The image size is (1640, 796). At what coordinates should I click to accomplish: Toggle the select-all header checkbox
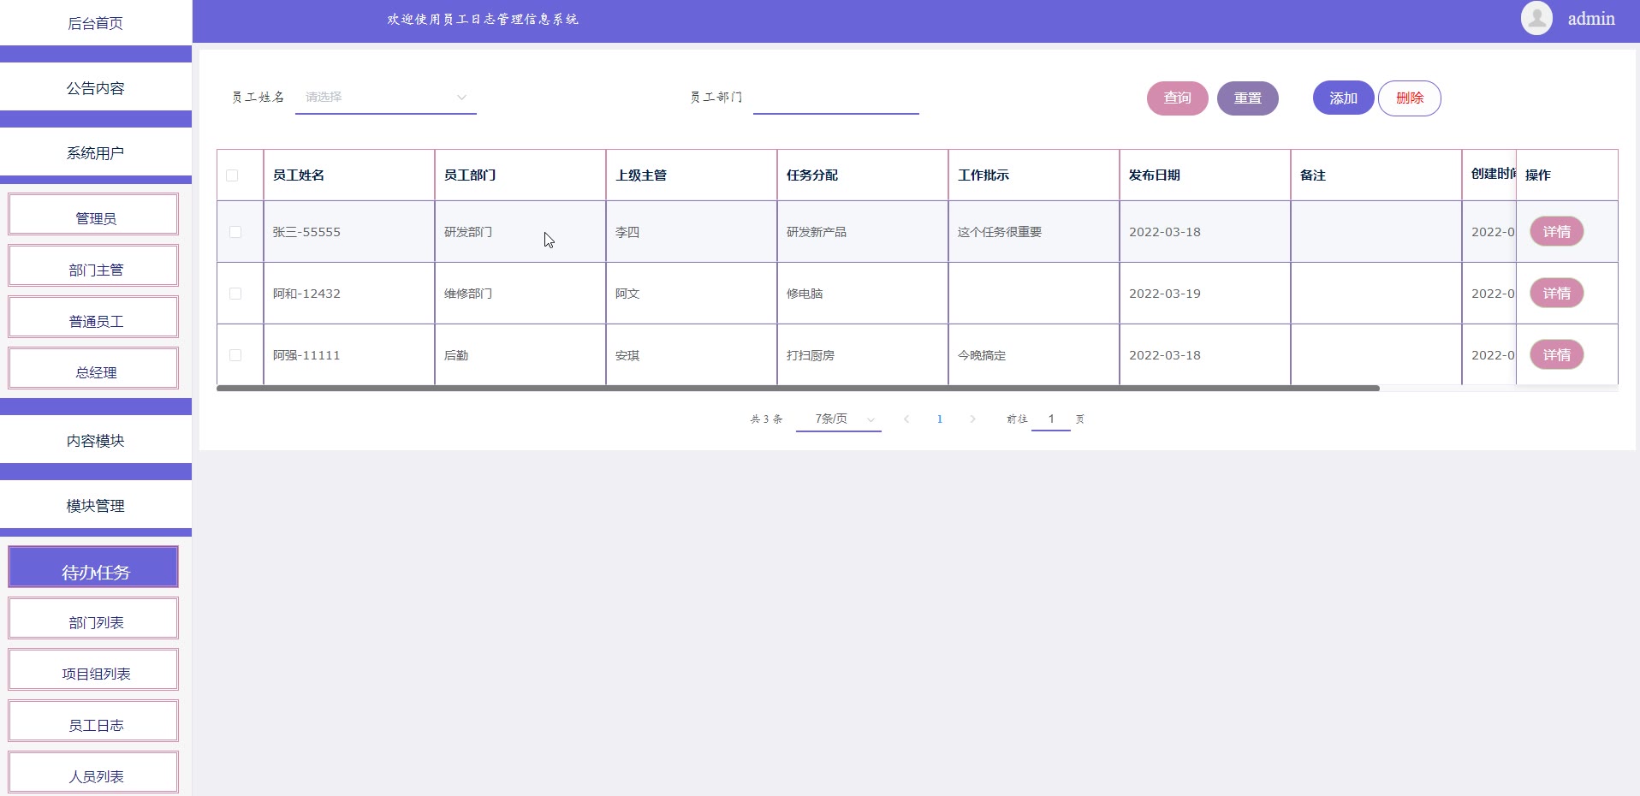(x=232, y=175)
